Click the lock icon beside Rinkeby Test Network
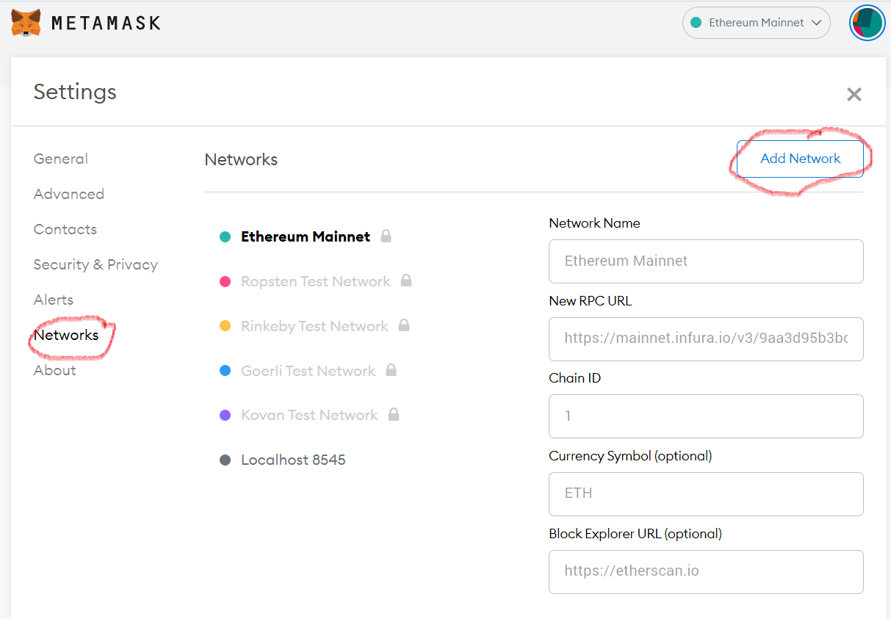 coord(403,325)
